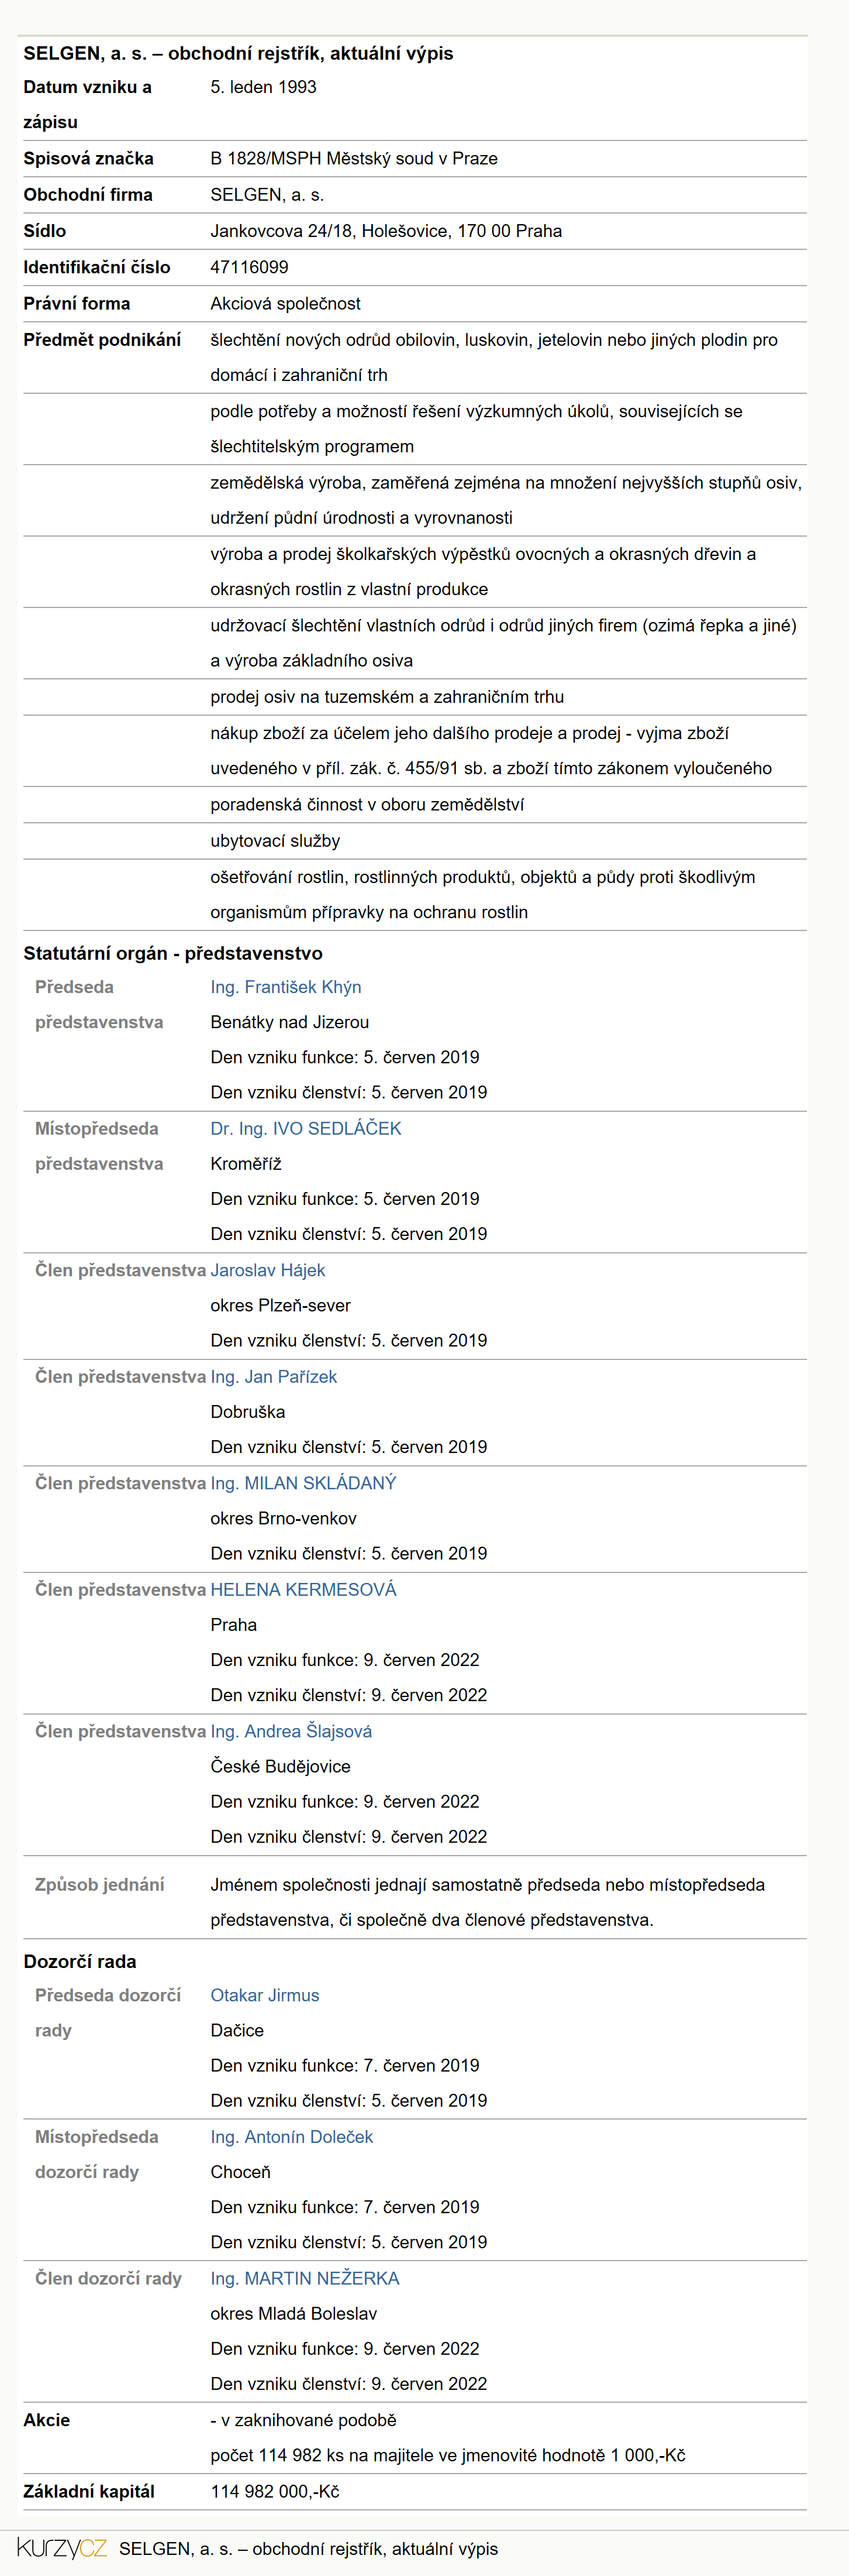Click the residence 'okres Mladá Boleslav'

(294, 2314)
